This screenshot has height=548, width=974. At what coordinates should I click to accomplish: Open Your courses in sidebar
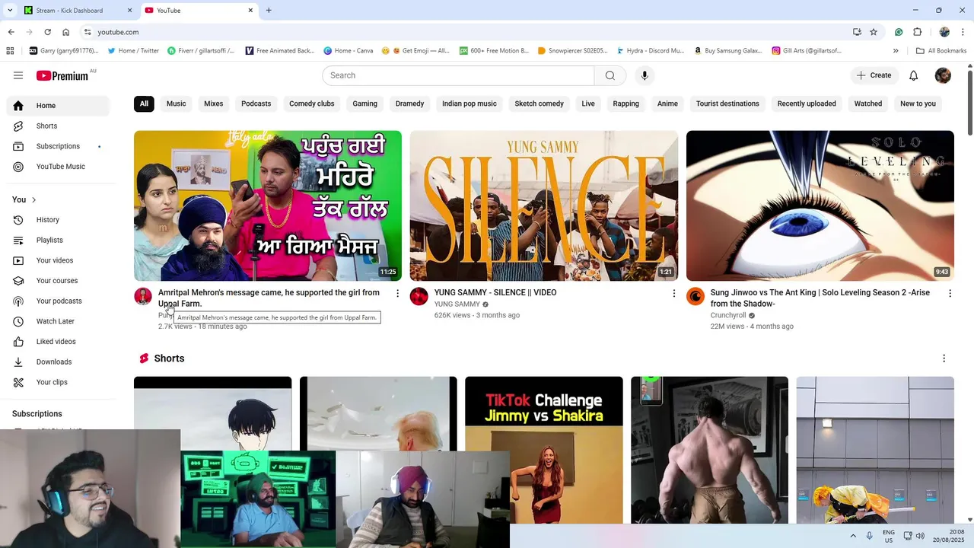58,281
